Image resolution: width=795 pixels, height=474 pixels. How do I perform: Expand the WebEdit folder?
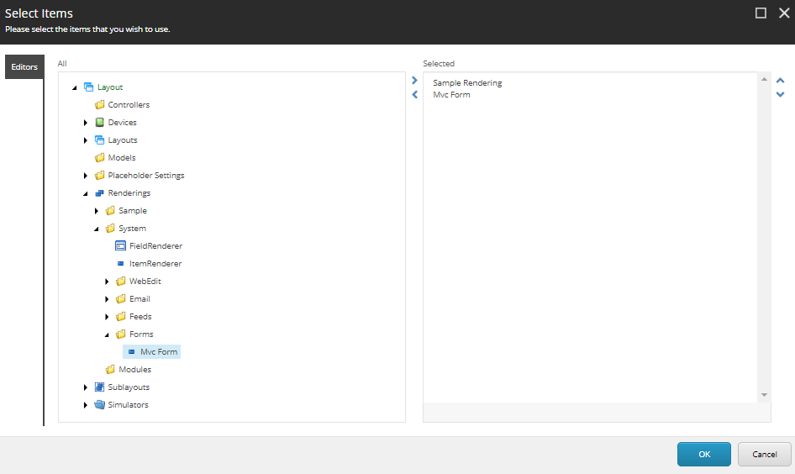pyautogui.click(x=107, y=282)
